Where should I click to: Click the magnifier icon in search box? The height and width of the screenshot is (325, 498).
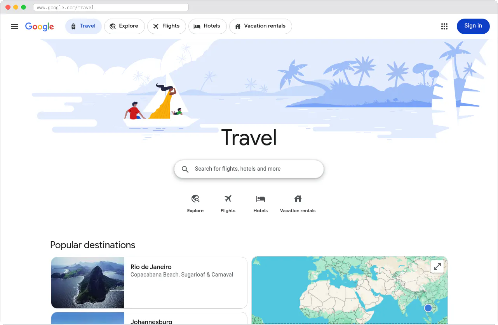point(185,169)
